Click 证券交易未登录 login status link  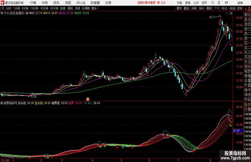pyautogui.click(x=146, y=3)
